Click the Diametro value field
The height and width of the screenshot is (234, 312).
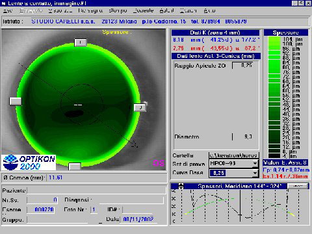point(245,136)
